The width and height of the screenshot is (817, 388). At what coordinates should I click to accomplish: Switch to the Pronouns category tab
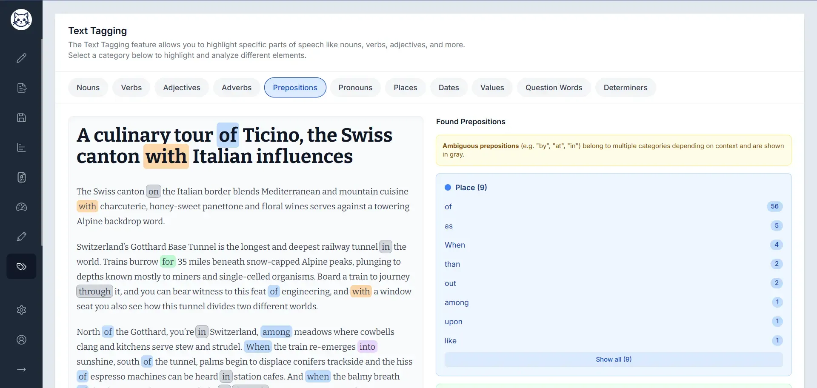[355, 88]
